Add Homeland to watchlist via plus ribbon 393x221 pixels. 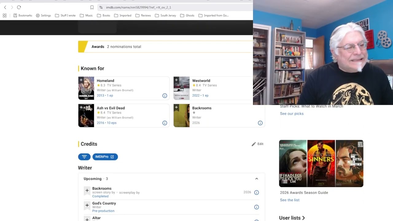click(81, 80)
